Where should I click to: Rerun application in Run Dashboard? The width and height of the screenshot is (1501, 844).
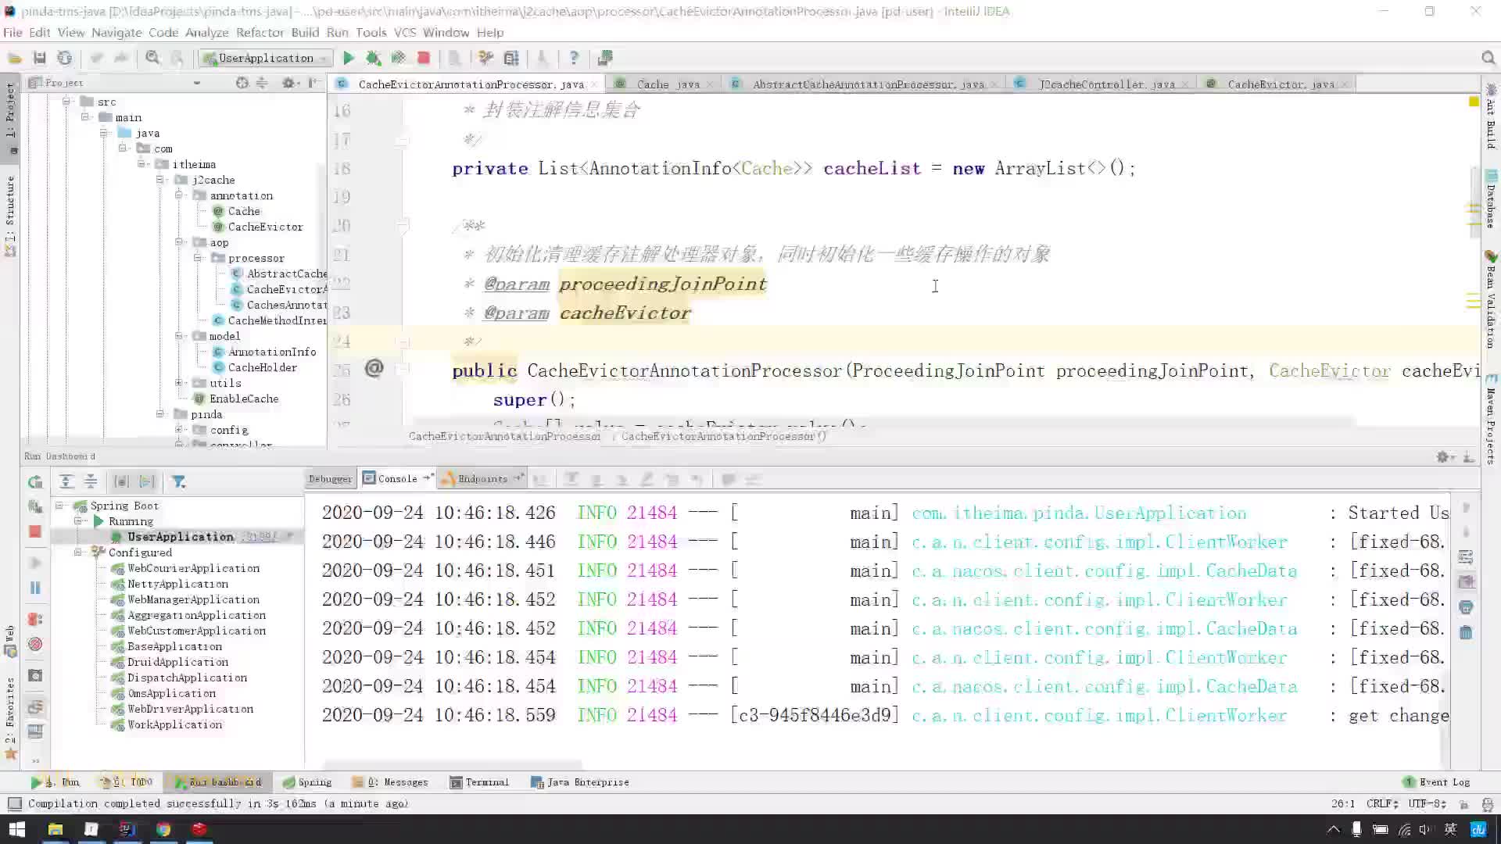tap(35, 482)
